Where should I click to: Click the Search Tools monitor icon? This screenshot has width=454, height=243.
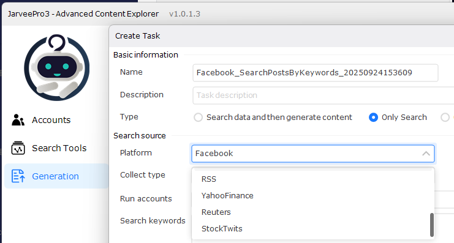click(x=18, y=148)
